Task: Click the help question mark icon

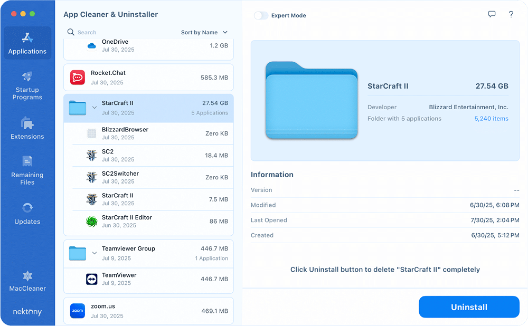Action: click(x=511, y=14)
